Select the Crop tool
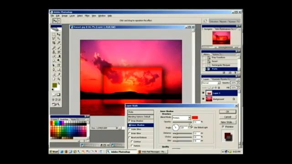The image size is (292, 164). coord(54,43)
